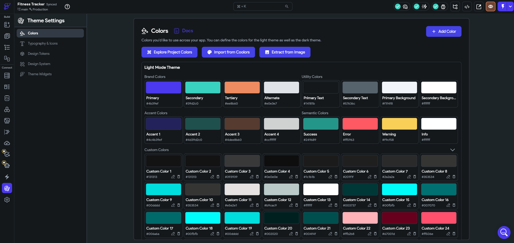Open the FlutterFlow logo menu
The height and width of the screenshot is (243, 514).
tap(7, 6)
